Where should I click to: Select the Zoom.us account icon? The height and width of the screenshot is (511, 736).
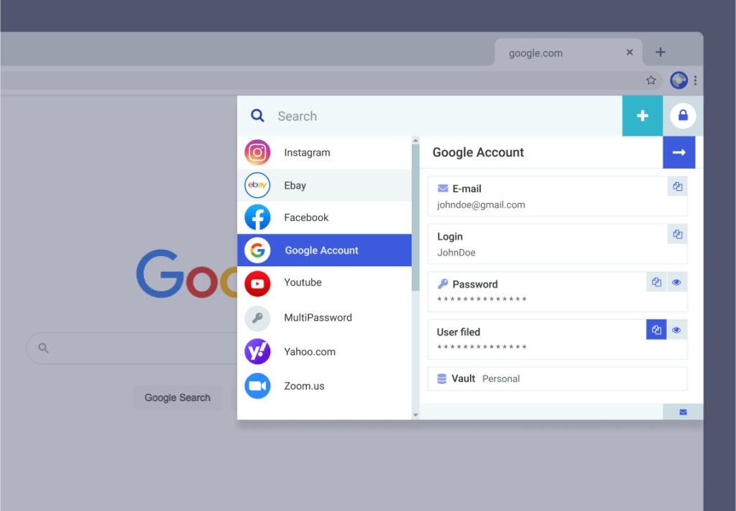tap(257, 385)
